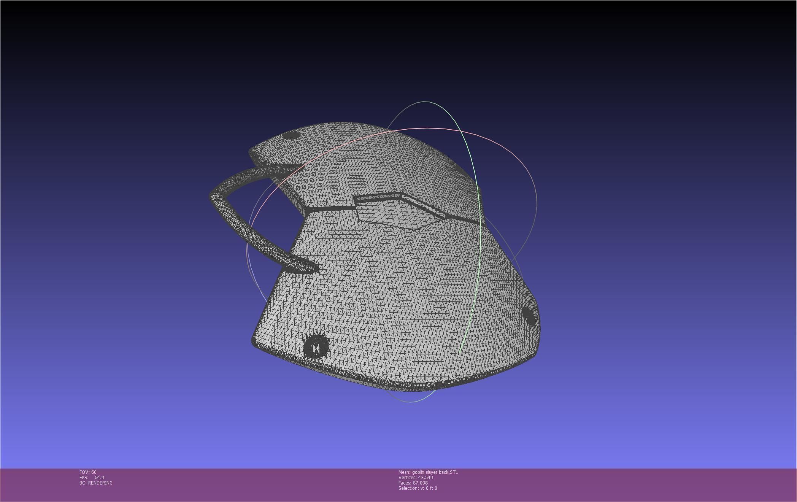
Task: Click the 'FPS: 64.9' readout
Action: [x=92, y=477]
